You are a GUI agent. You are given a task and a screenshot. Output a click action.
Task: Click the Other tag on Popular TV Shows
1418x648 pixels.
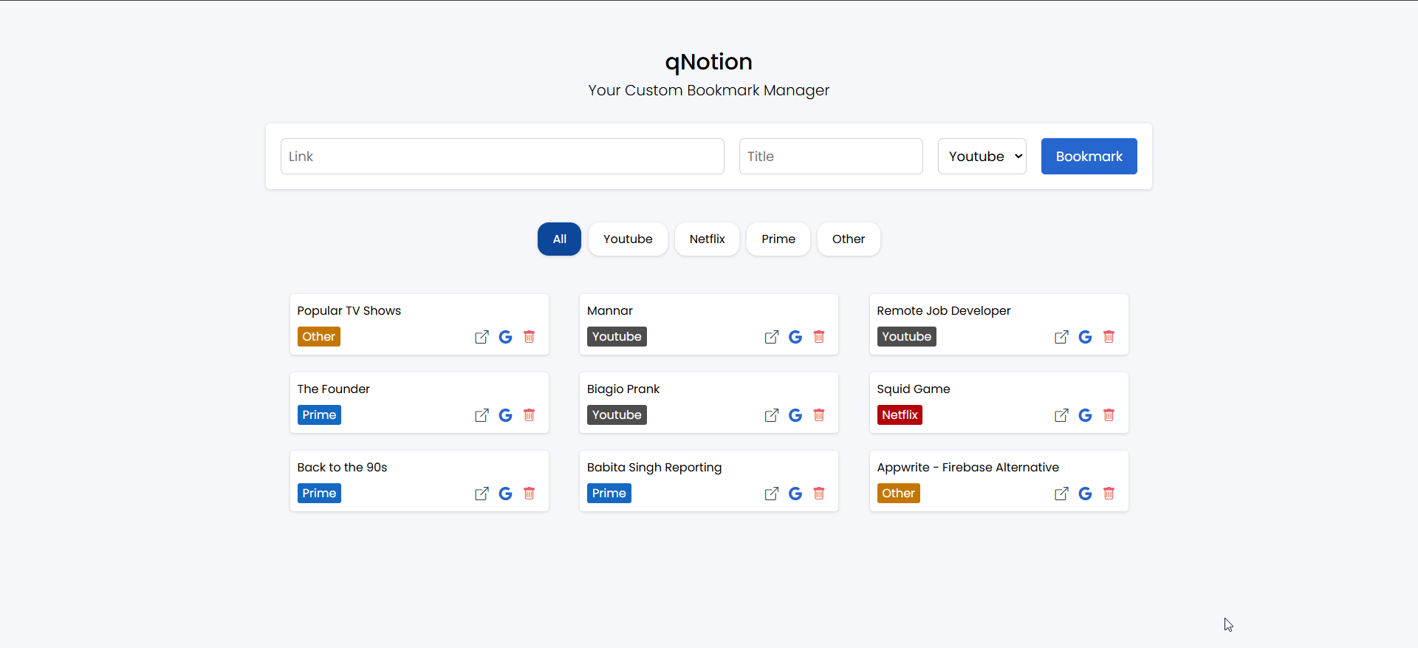[x=319, y=337]
